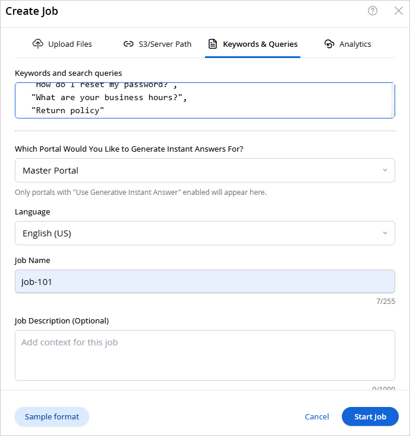Click the Which Portal question label
Viewport: 410px width, 436px height.
[x=129, y=149]
